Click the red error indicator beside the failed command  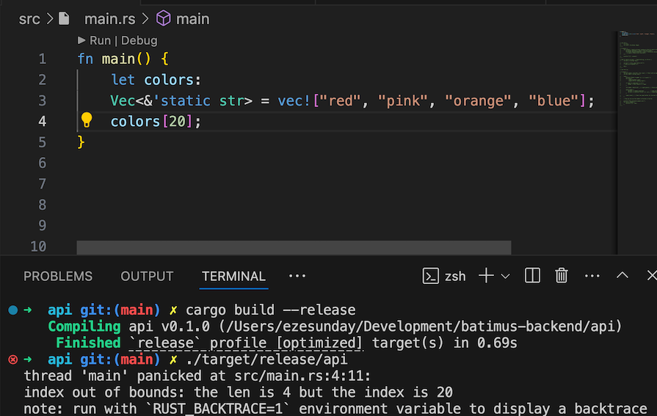click(12, 360)
